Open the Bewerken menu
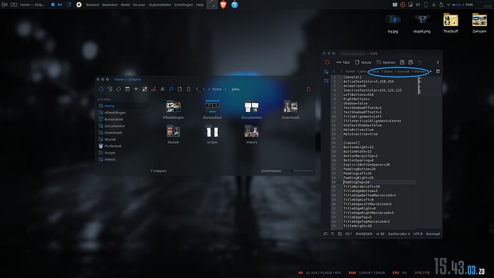This screenshot has height=278, width=494. point(110,5)
